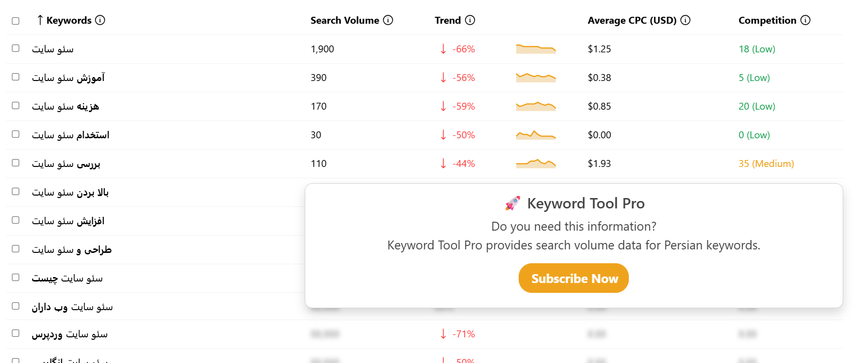Image resolution: width=860 pixels, height=363 pixels.
Task: Click info icon next to Keywords header
Action: click(100, 20)
